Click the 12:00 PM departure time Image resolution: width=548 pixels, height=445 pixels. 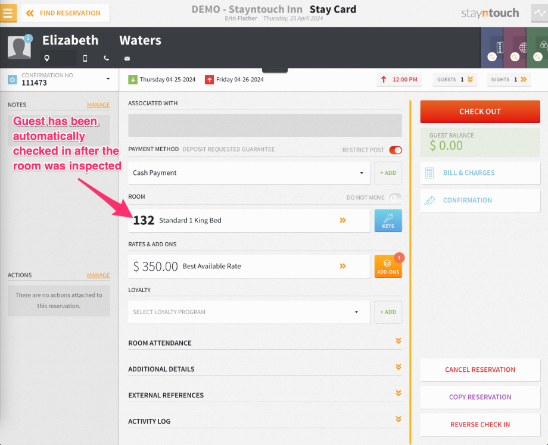click(399, 80)
